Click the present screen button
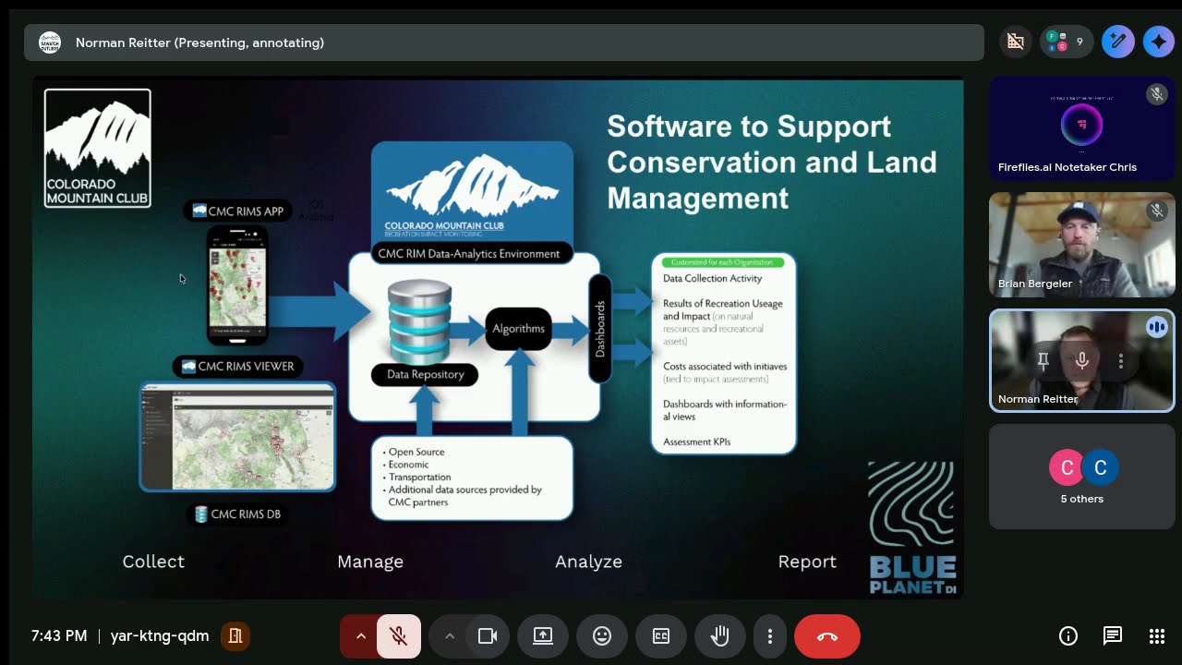Viewport: 1182px width, 665px height. click(x=543, y=635)
